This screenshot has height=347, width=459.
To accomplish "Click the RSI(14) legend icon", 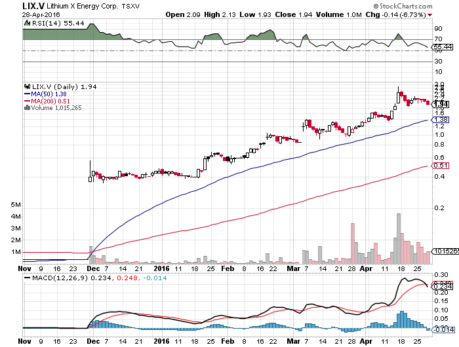I will (x=26, y=24).
